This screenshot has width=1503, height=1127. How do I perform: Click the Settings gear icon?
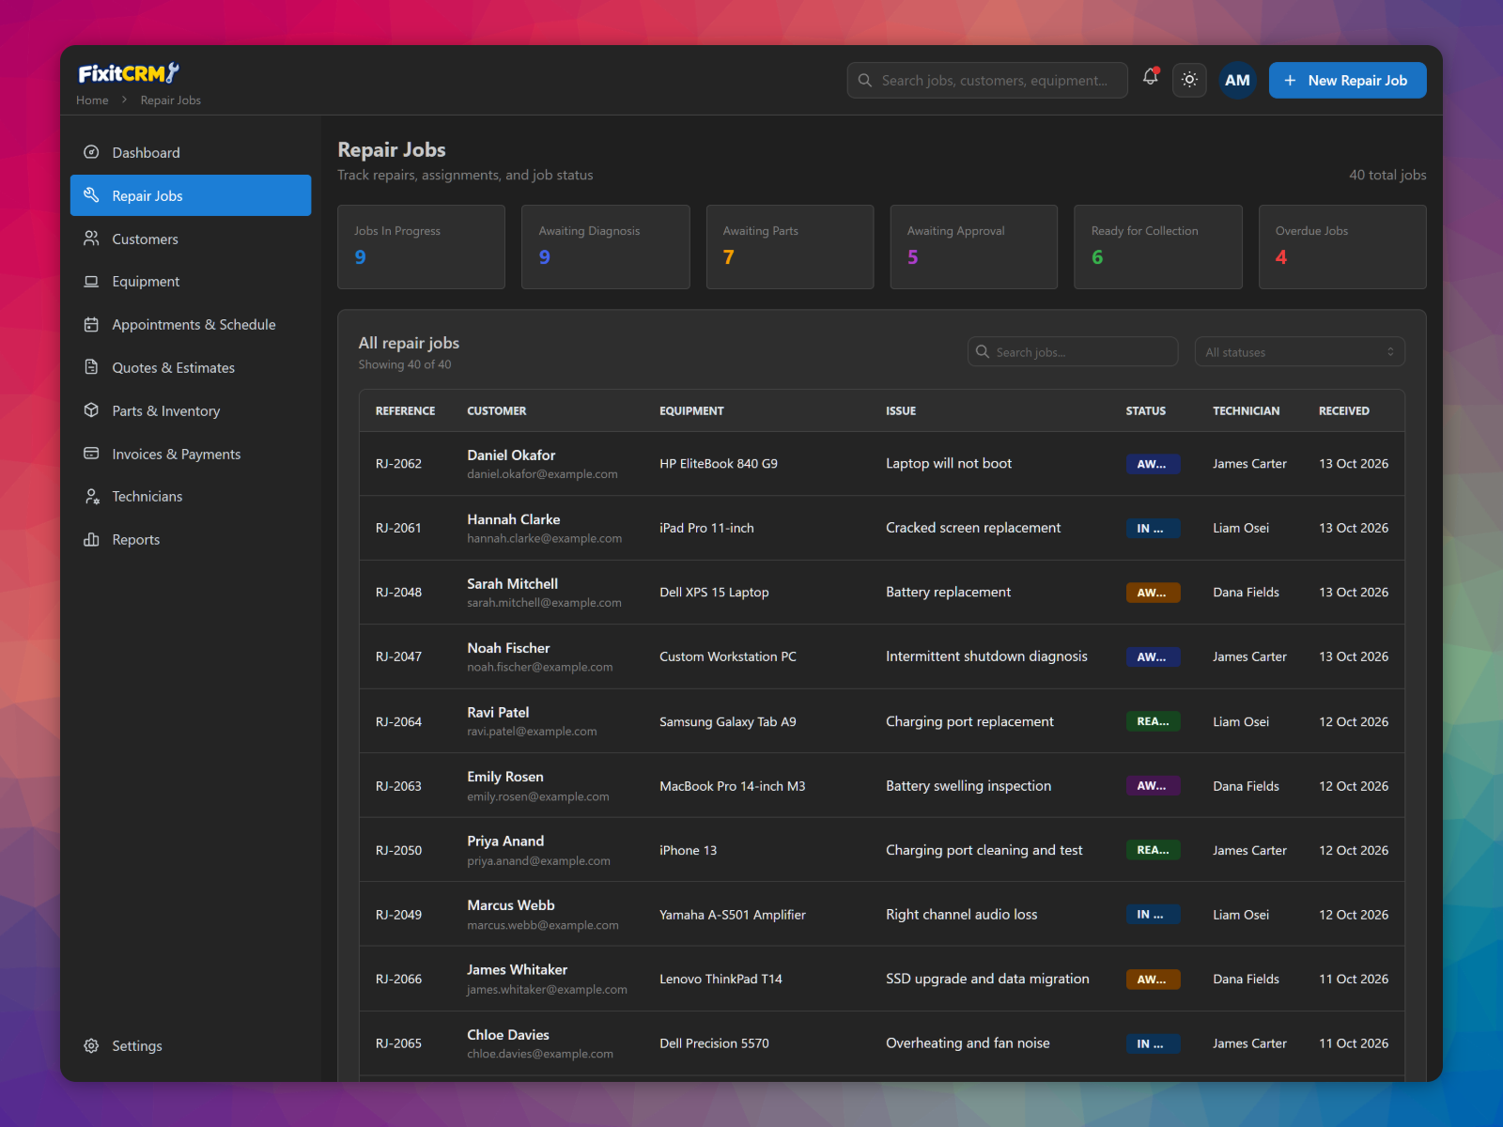(91, 1045)
